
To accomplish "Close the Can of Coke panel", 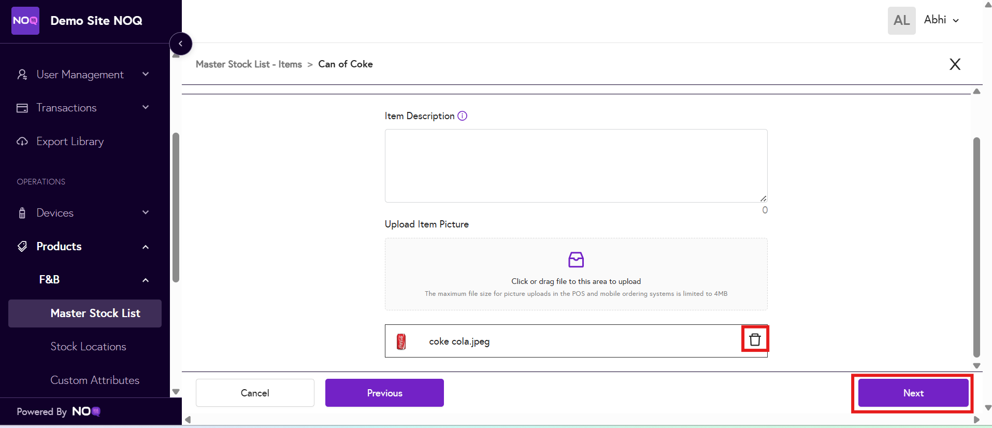I will tap(955, 64).
